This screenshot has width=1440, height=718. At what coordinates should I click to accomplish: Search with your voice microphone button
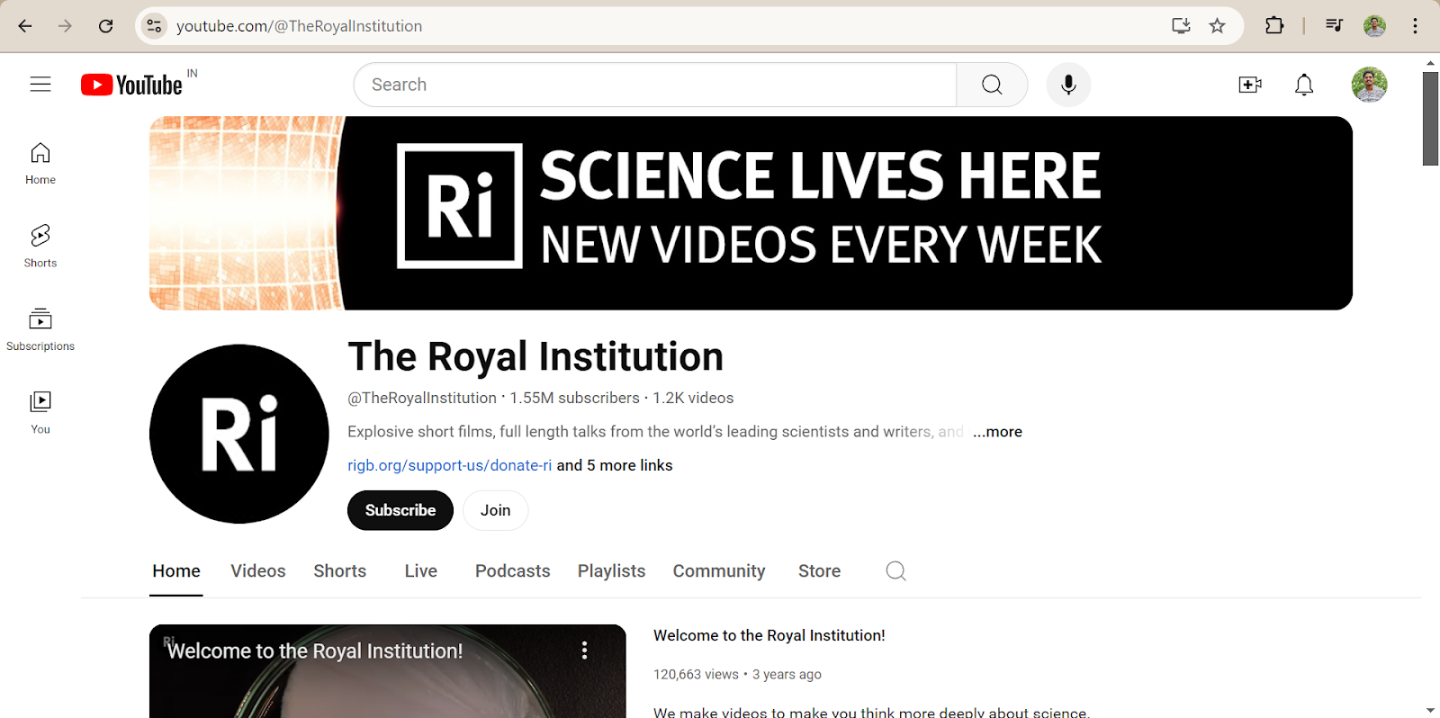tap(1068, 85)
